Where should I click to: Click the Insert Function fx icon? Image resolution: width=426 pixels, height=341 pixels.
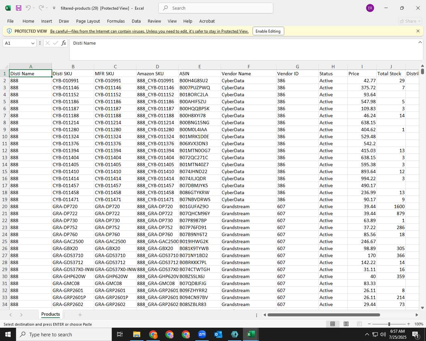pyautogui.click(x=64, y=43)
